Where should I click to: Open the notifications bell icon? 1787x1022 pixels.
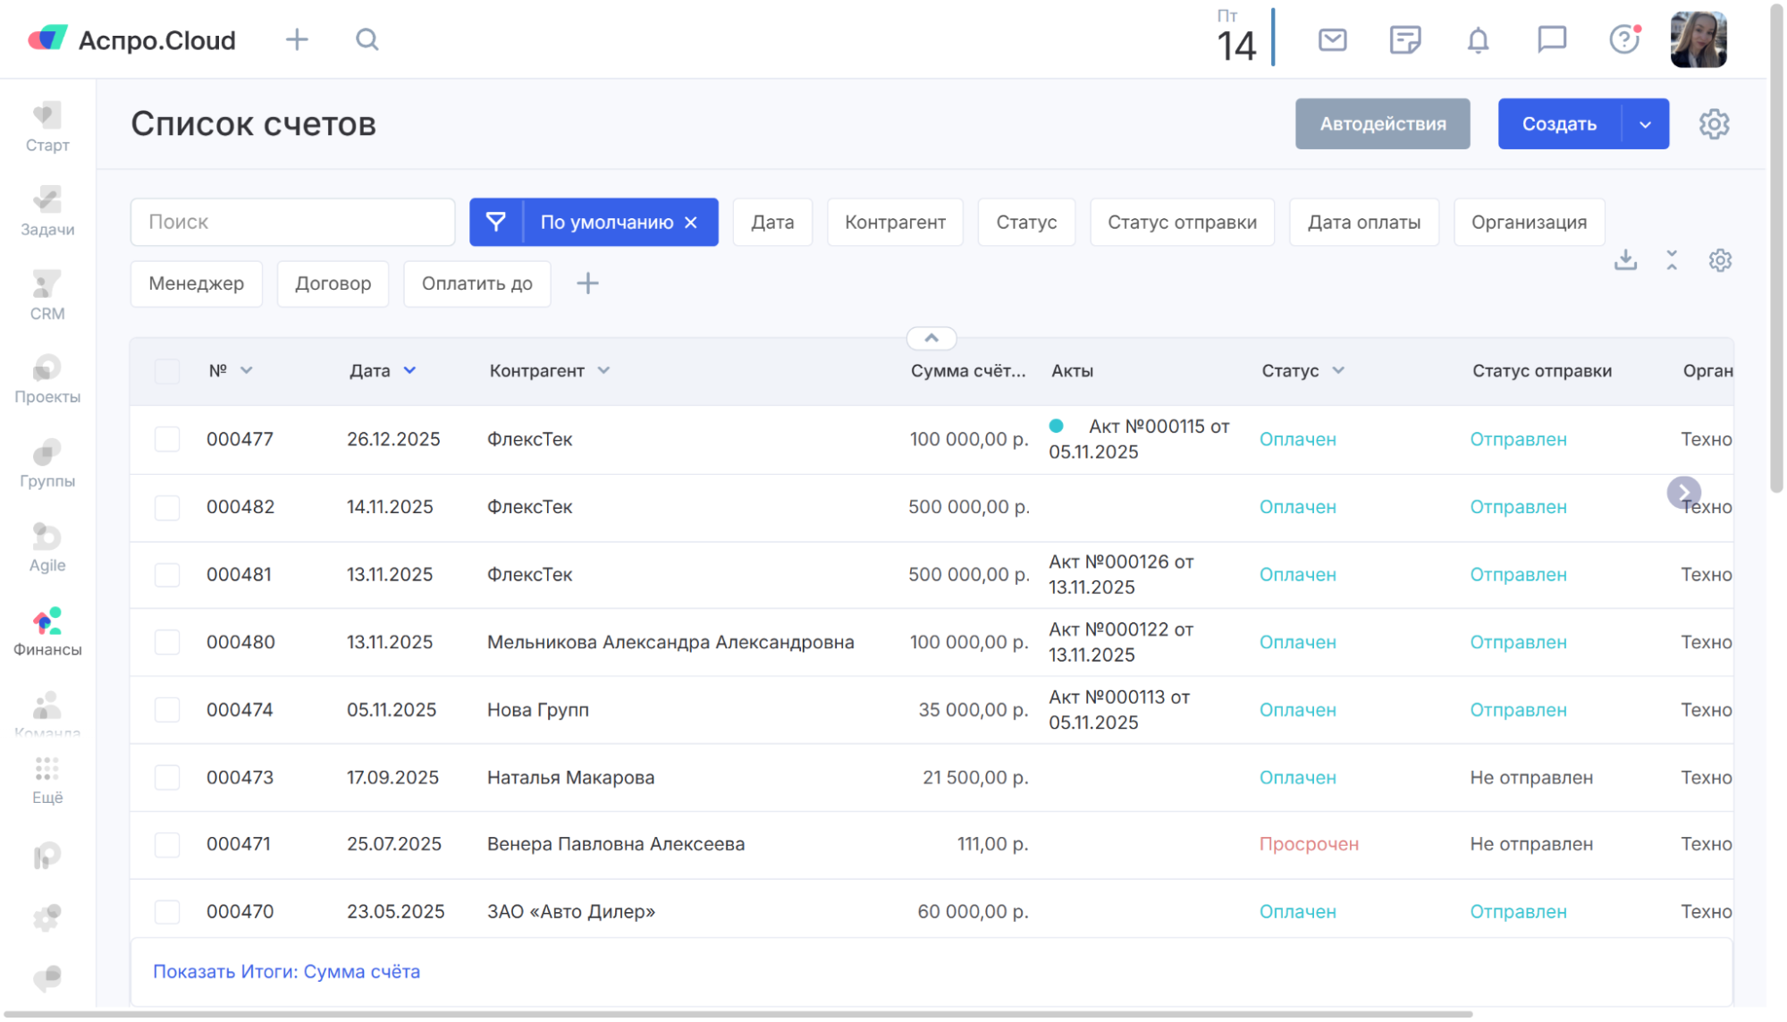(1478, 40)
